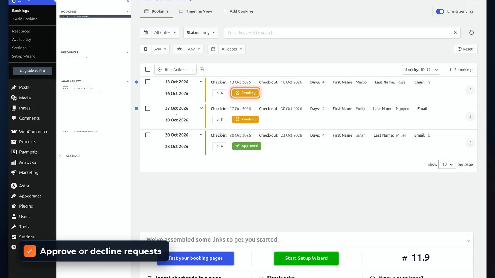
Task: Click the Upgrade to Pro button
Action: (x=32, y=71)
